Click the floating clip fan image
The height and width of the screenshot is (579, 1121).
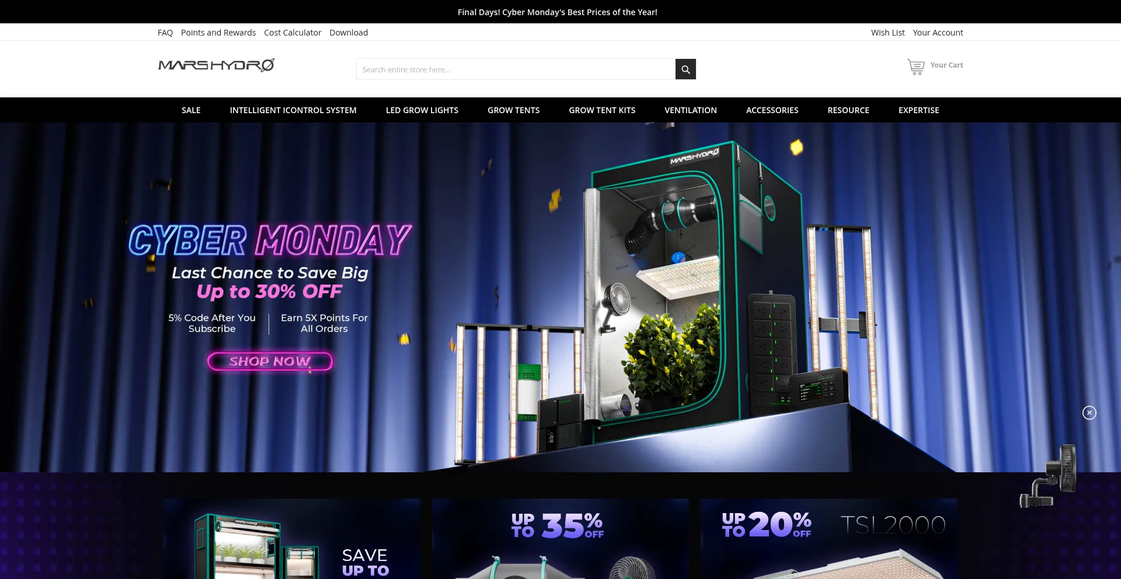(x=1048, y=476)
